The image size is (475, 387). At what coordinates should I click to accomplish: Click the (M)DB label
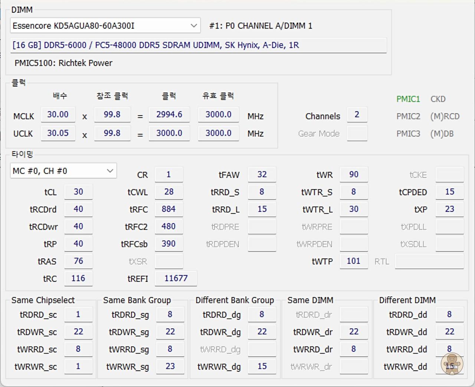(442, 134)
